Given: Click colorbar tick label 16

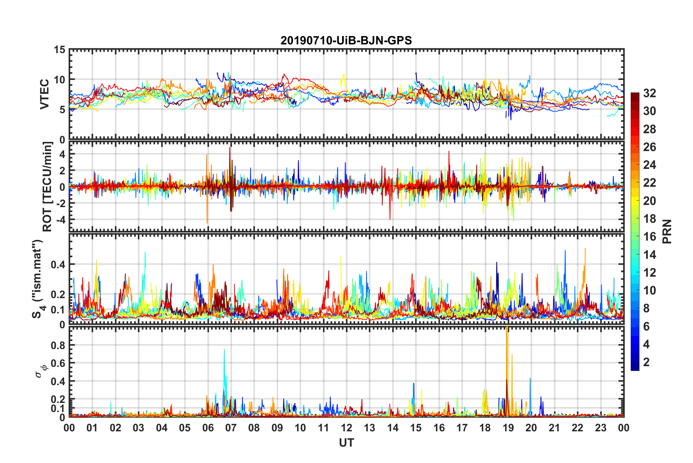Looking at the screenshot, I should [x=649, y=237].
